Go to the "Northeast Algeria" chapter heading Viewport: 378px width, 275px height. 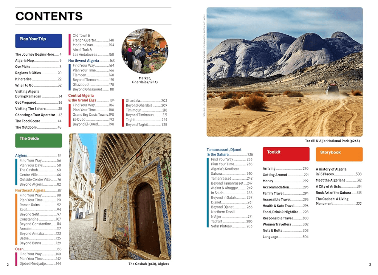[30, 190]
